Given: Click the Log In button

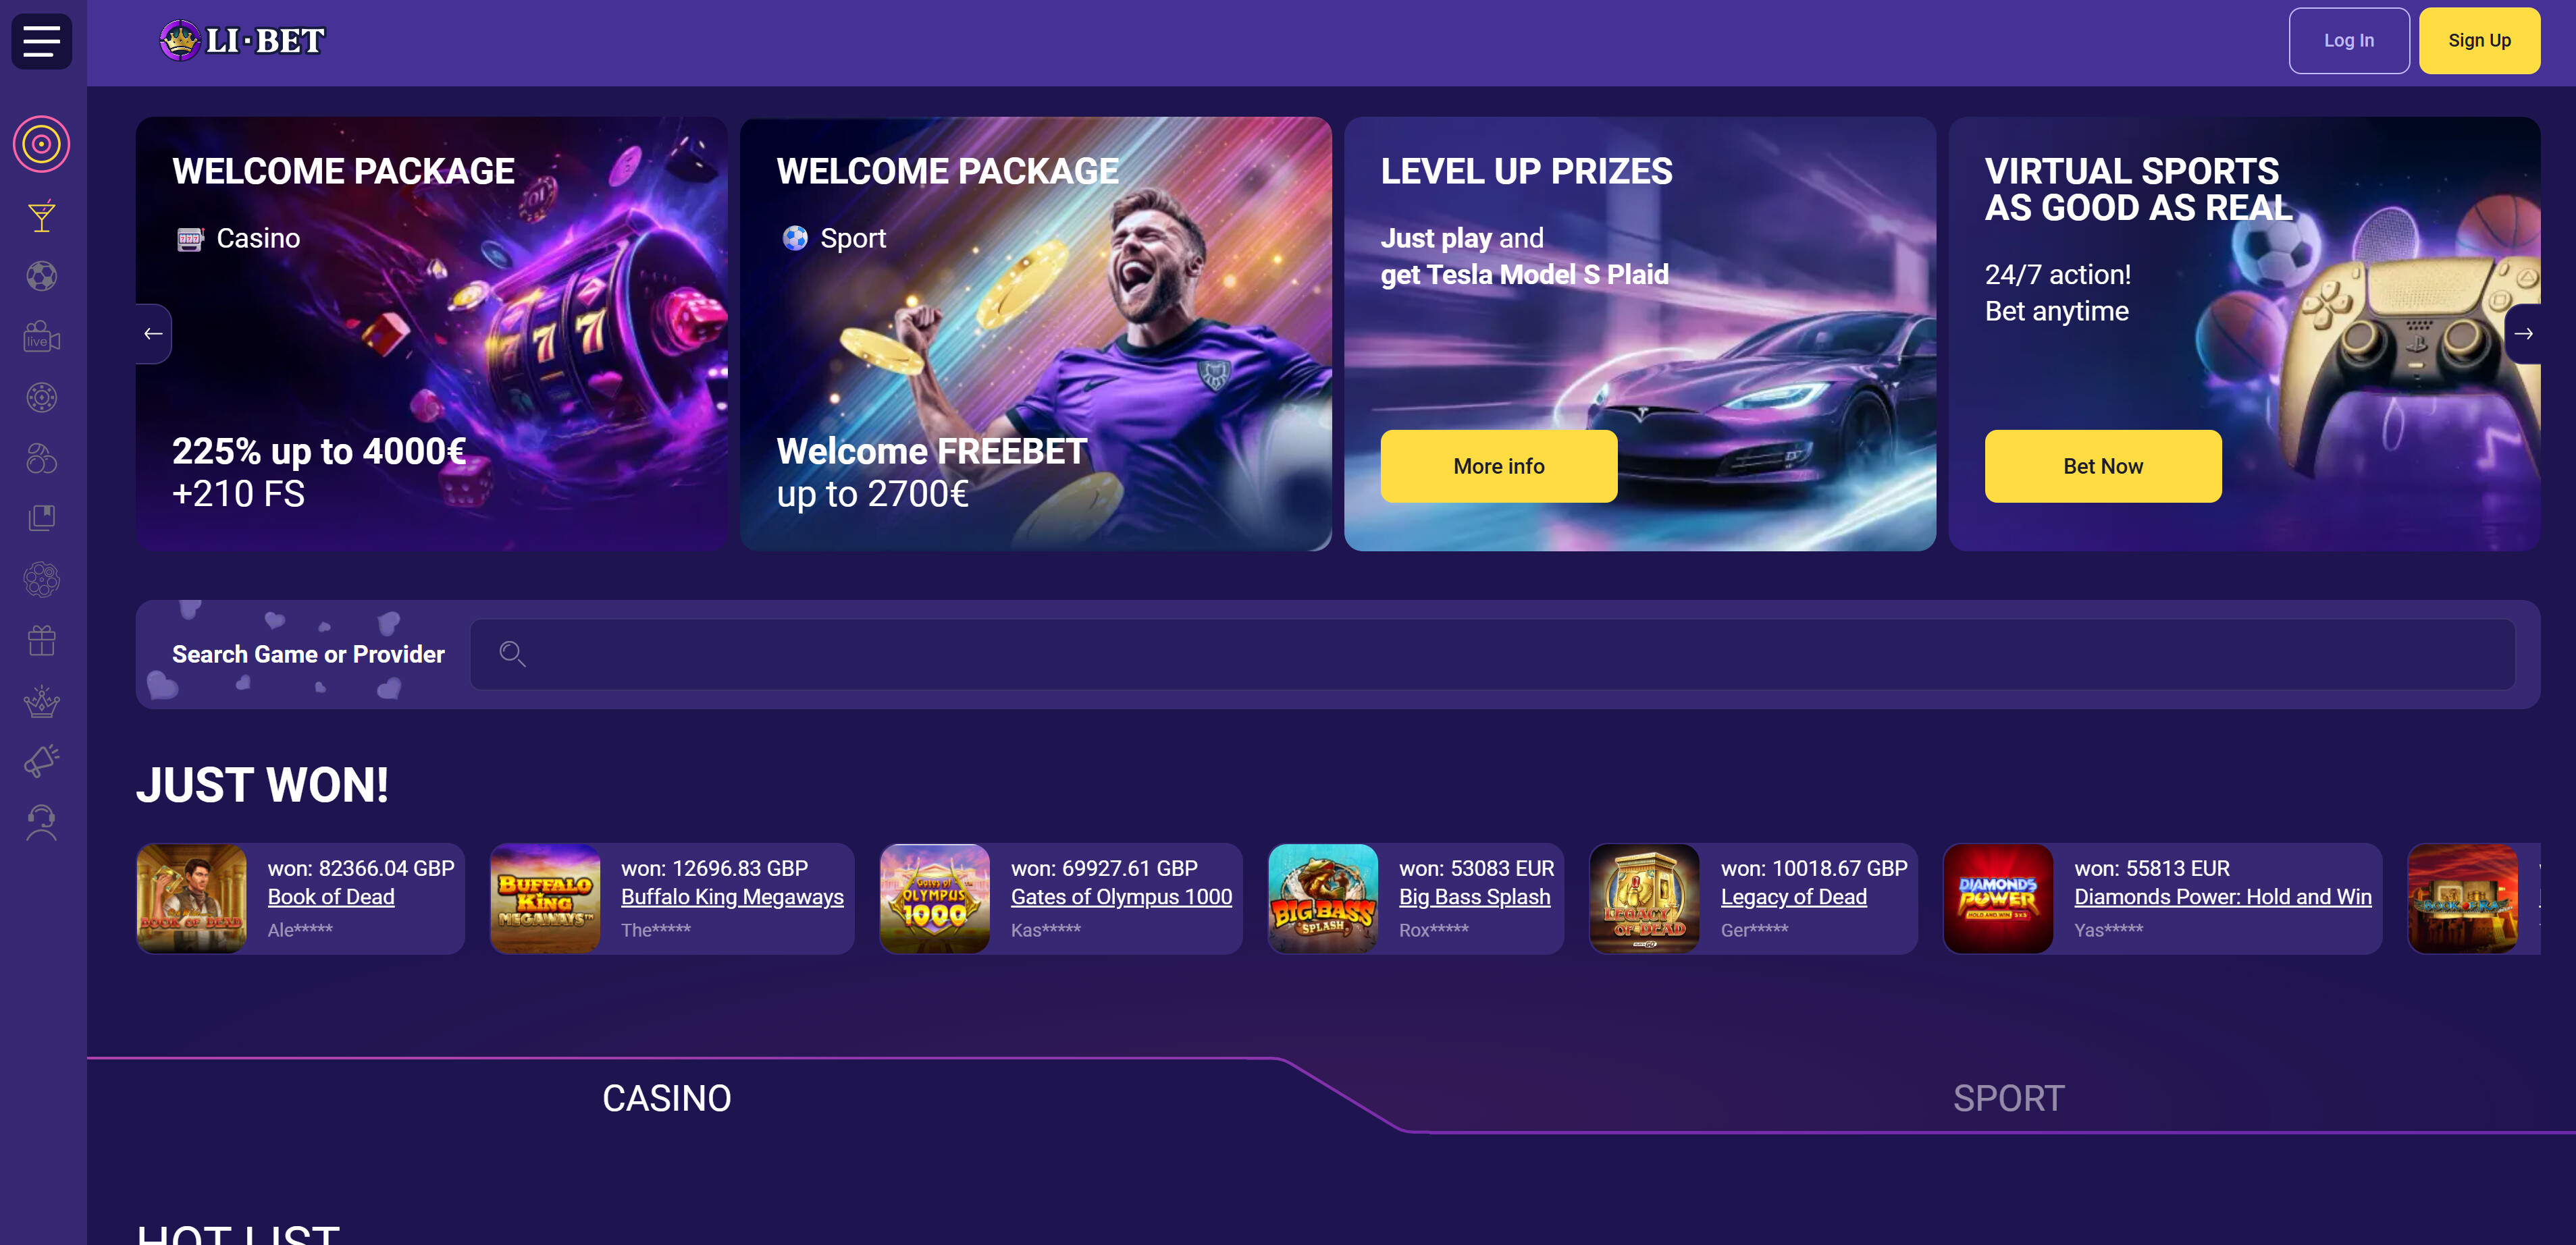Looking at the screenshot, I should pyautogui.click(x=2348, y=41).
